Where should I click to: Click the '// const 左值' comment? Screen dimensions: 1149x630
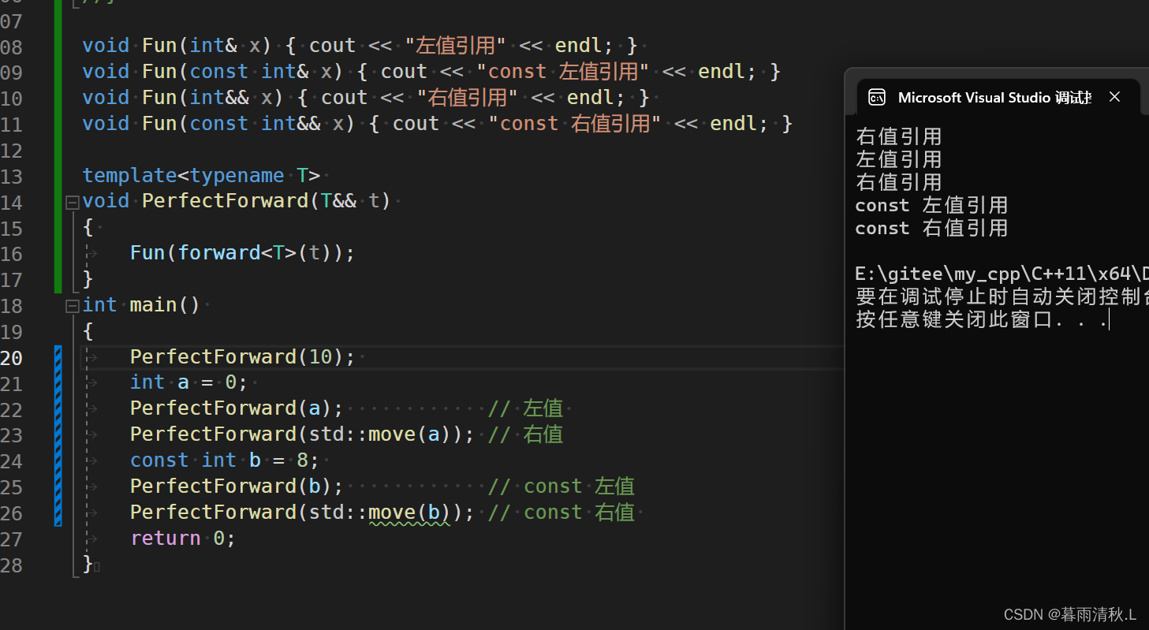[x=561, y=486]
